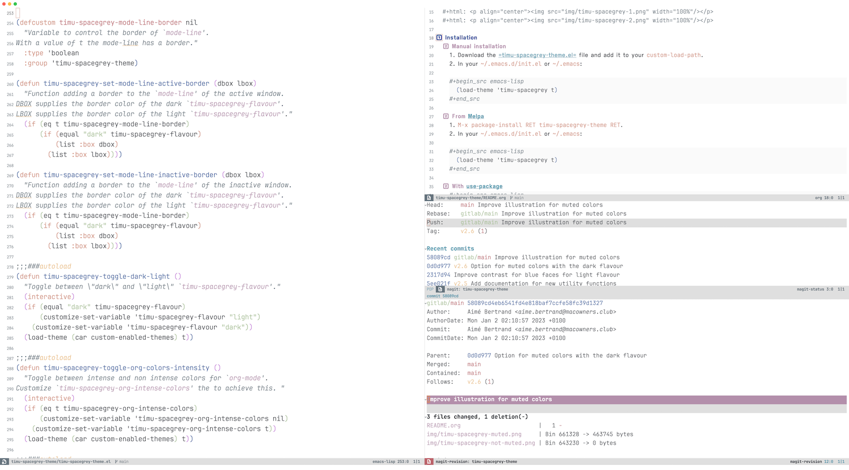Viewport: 849px width, 470px height.
Task: Click the level 2 bullet beside From Melpa
Action: (x=446, y=116)
